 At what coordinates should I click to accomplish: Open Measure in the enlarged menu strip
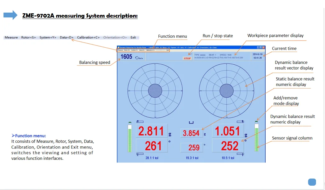(11, 37)
